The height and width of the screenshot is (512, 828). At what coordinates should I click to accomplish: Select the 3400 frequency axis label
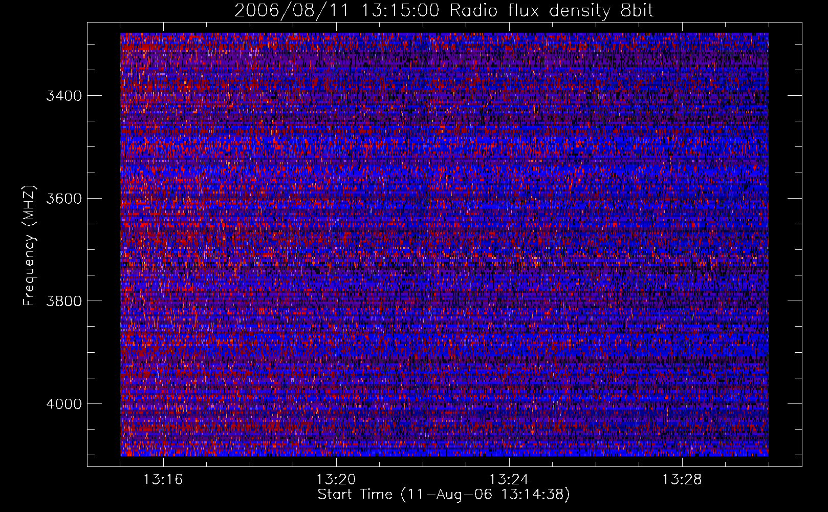(x=64, y=96)
